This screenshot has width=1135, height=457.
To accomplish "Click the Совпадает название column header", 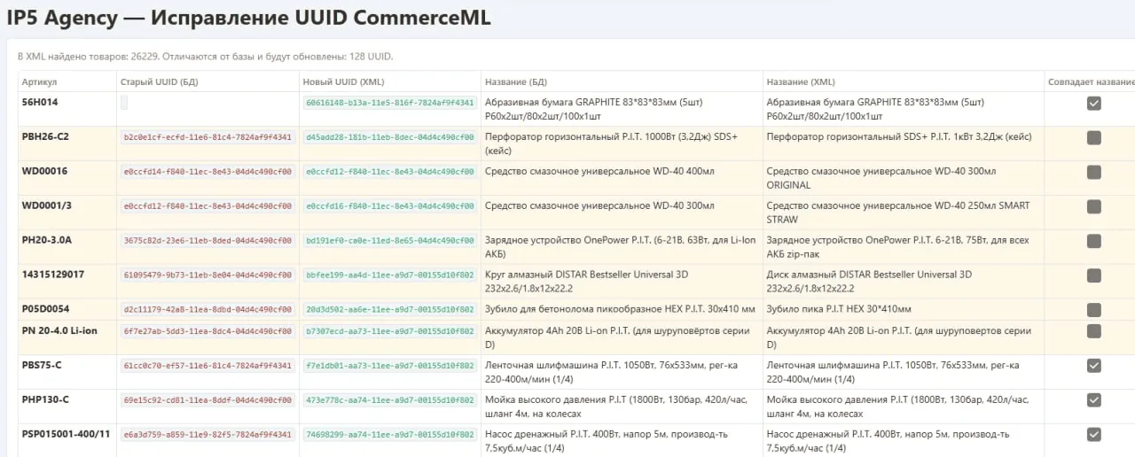I will [1092, 82].
